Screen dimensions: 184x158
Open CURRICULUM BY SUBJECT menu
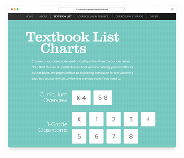(93, 16)
